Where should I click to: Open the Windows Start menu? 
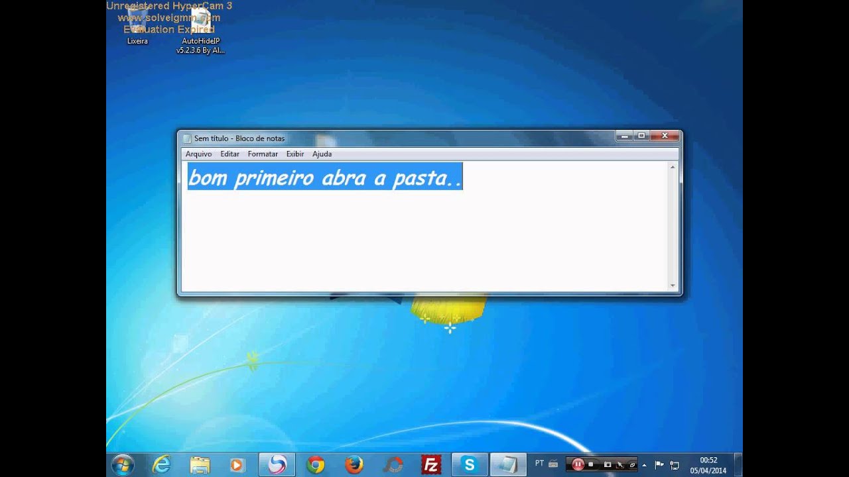123,465
